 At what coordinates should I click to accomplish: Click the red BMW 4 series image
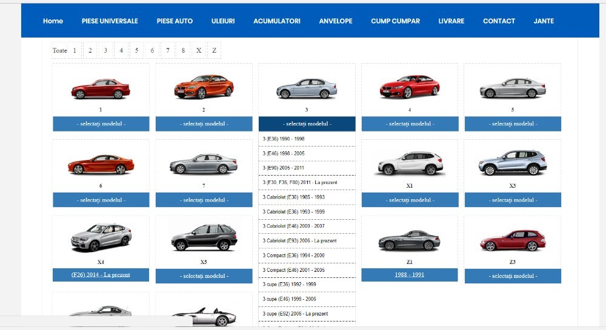(409, 87)
